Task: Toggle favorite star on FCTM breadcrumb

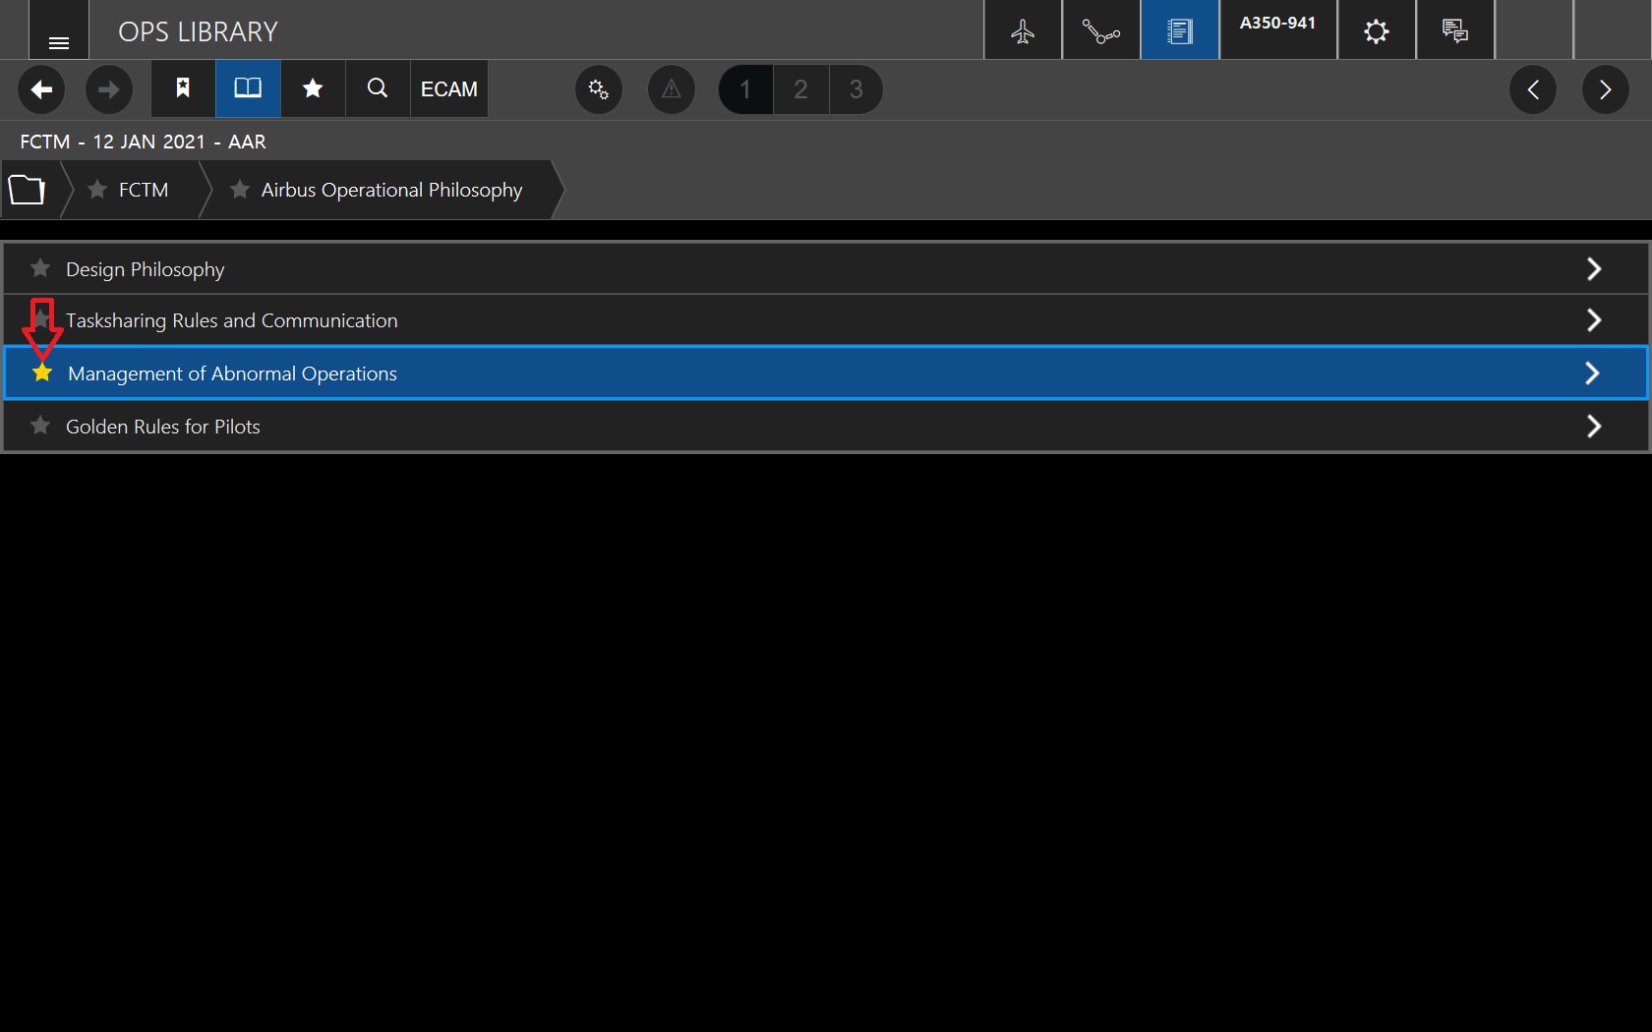Action: tap(97, 189)
